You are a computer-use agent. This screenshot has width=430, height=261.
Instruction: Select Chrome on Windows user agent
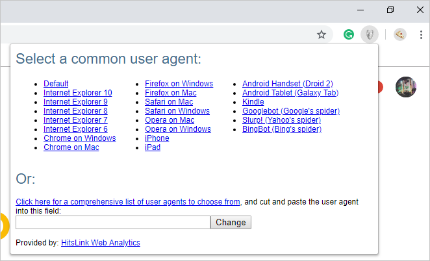(79, 138)
